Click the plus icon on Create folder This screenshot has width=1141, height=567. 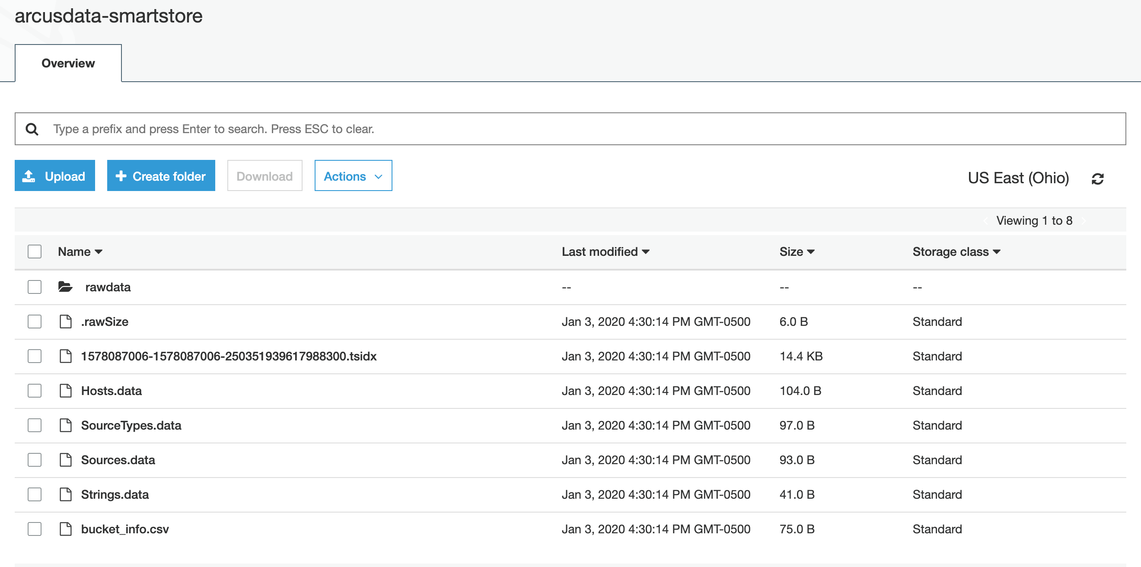[x=120, y=175]
